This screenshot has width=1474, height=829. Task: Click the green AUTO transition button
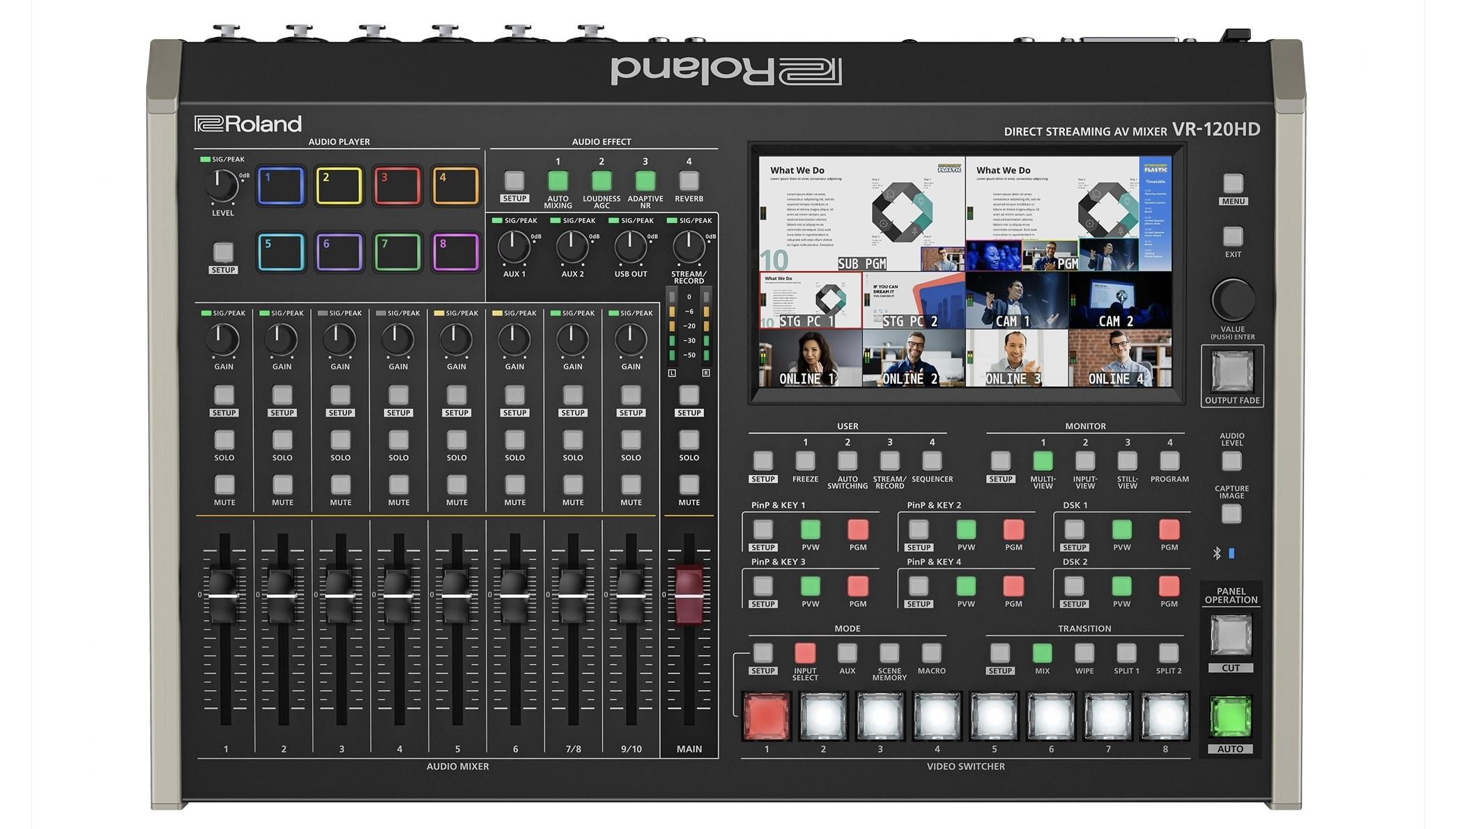[x=1230, y=717]
